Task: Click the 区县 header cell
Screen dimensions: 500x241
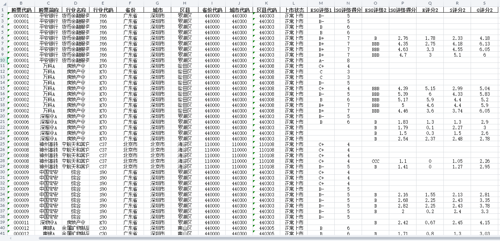Action: tap(185, 10)
